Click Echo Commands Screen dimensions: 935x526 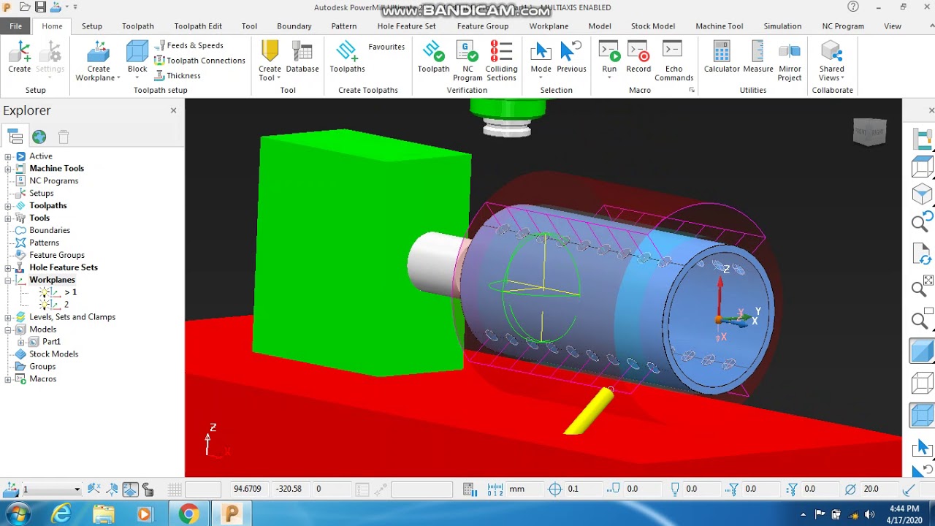coord(673,60)
